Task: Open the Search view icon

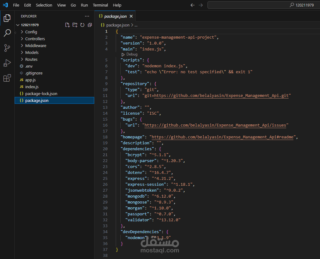Action: pyautogui.click(x=7, y=33)
